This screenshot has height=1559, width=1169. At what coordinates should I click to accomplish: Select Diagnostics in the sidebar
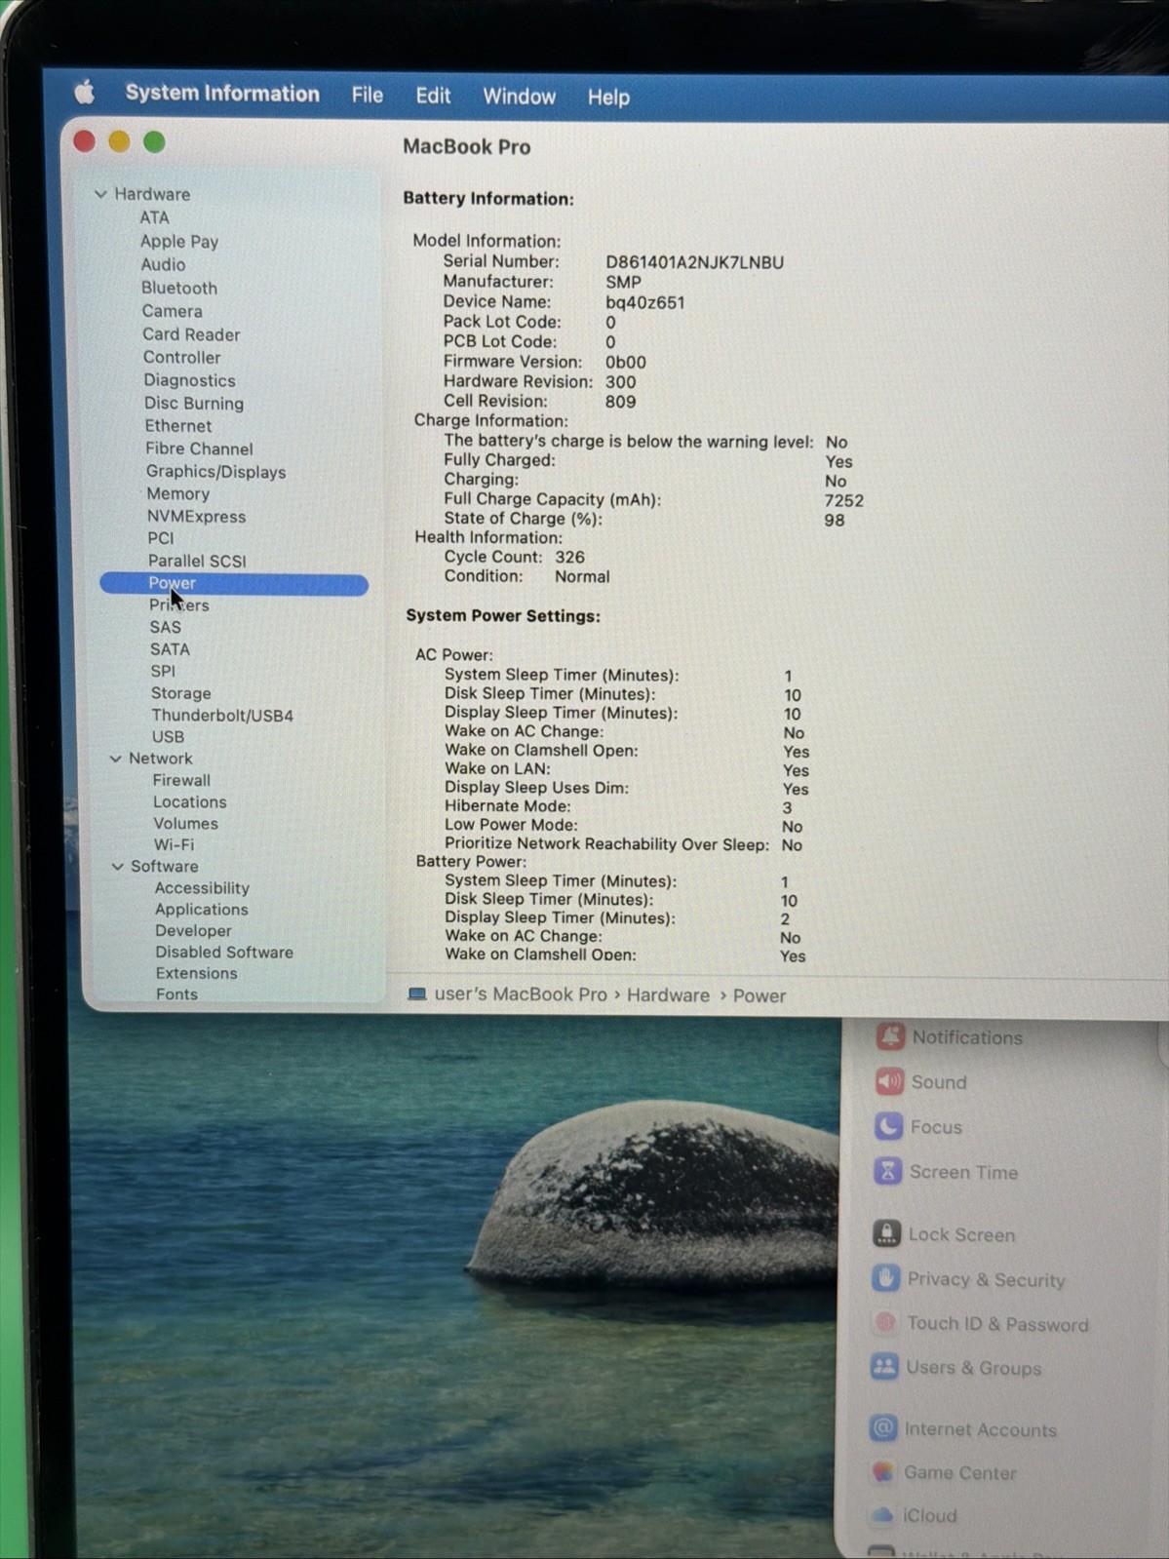189,380
